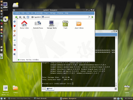Click the notepad pencil icon in left dock

[x=2, y=11]
